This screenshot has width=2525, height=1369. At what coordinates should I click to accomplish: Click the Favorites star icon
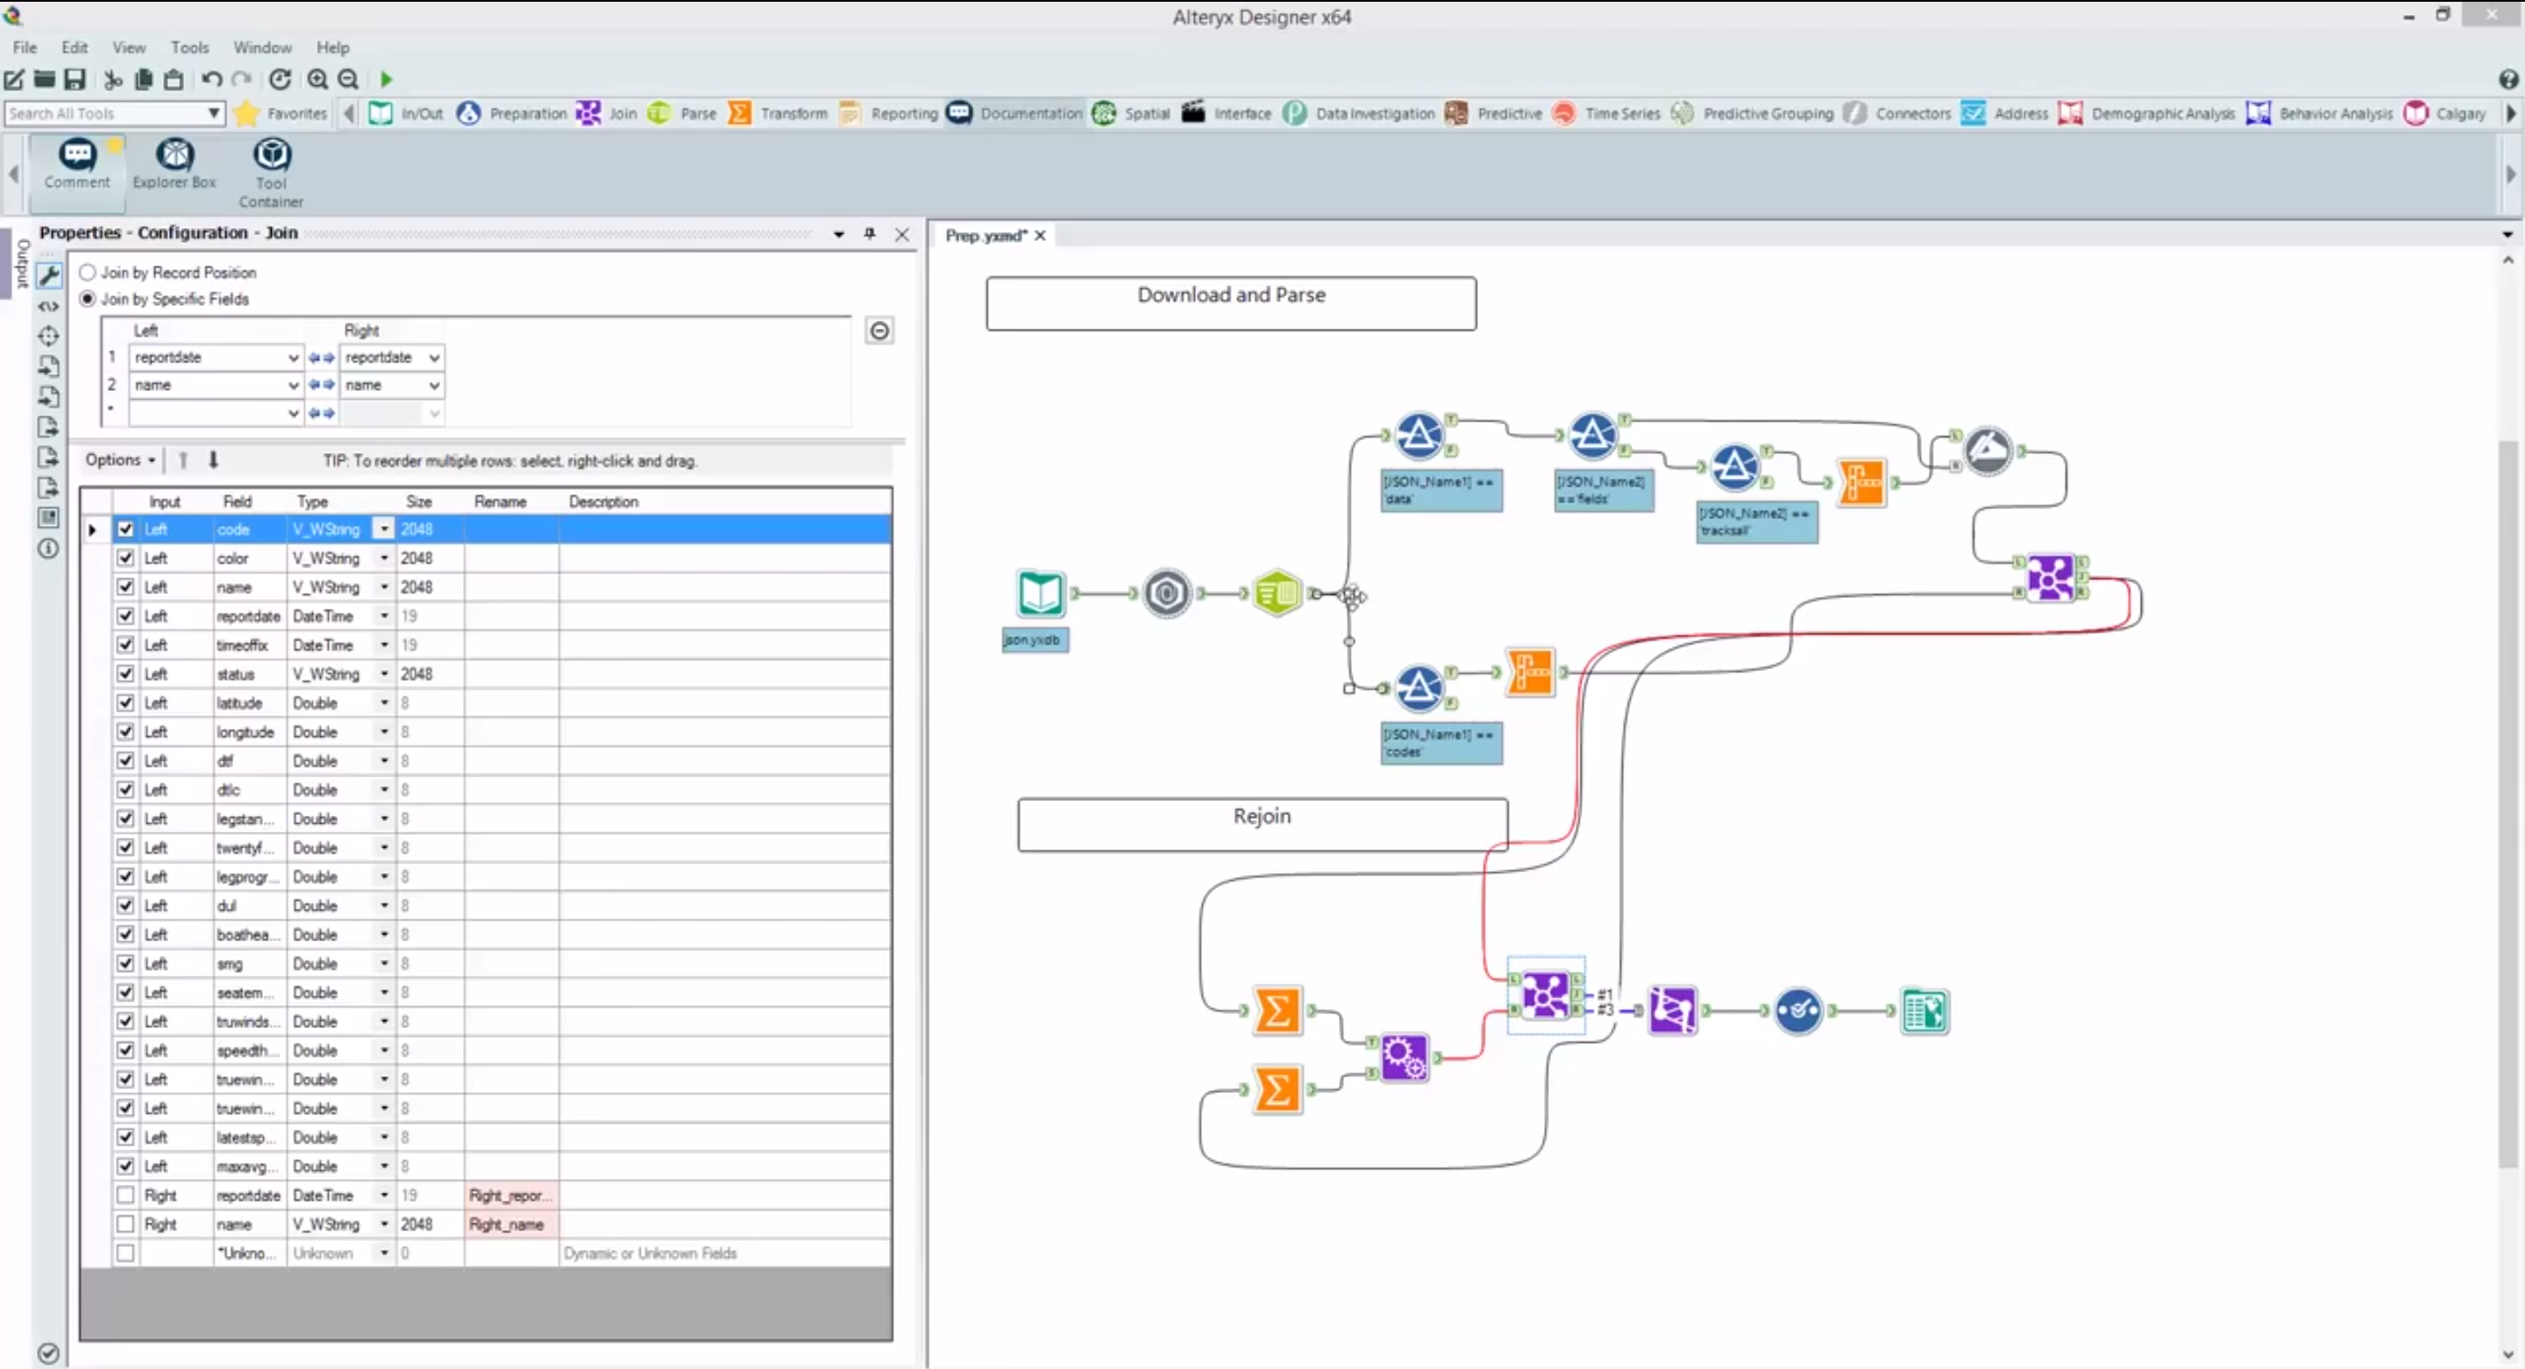[x=247, y=114]
